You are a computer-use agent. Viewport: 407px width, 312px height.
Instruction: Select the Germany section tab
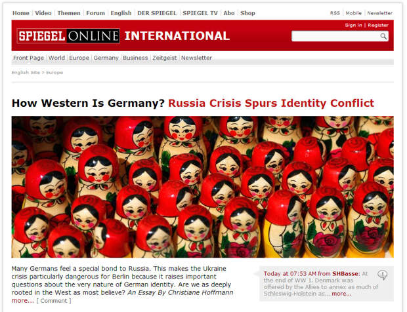coord(106,58)
